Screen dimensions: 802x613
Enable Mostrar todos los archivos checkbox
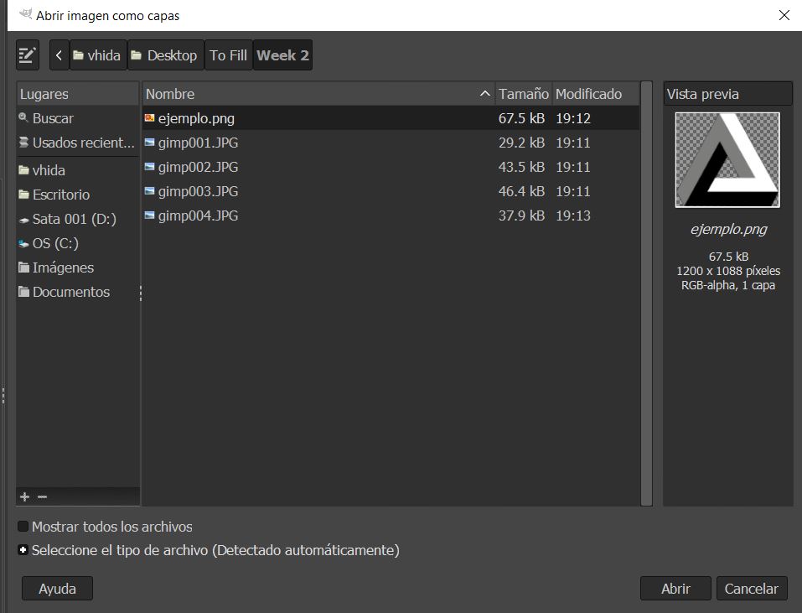(x=23, y=526)
